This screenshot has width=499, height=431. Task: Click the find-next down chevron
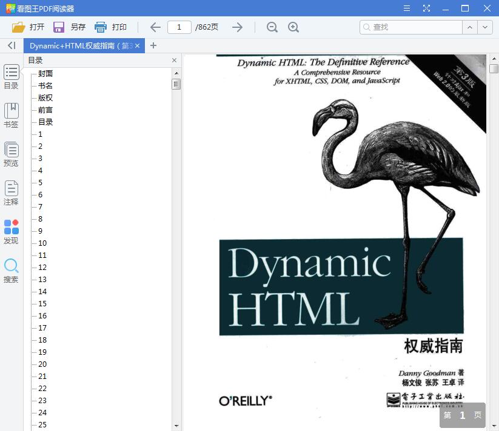pos(484,27)
